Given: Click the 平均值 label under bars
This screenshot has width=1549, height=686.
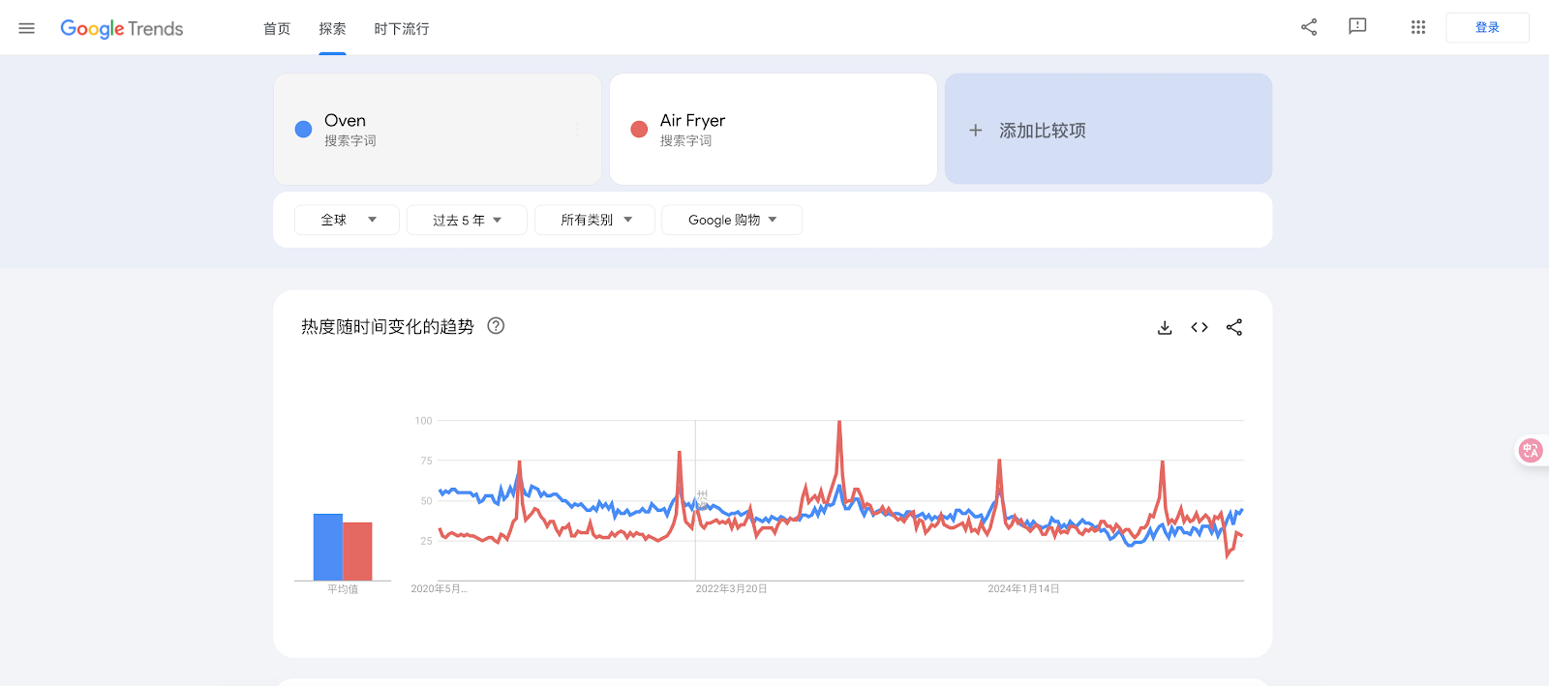Looking at the screenshot, I should click(343, 589).
